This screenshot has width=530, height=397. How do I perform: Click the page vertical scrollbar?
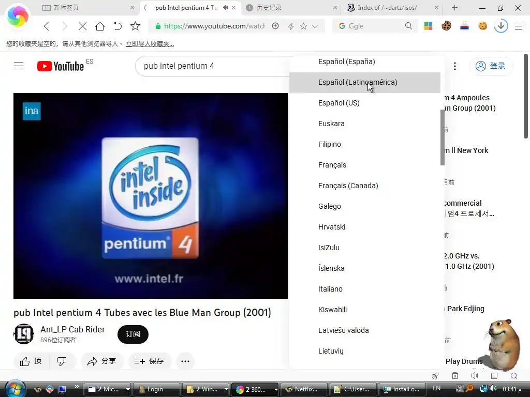[526, 96]
